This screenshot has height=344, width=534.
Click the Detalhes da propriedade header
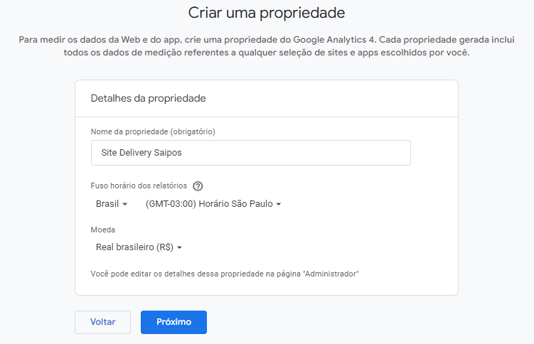click(x=148, y=98)
